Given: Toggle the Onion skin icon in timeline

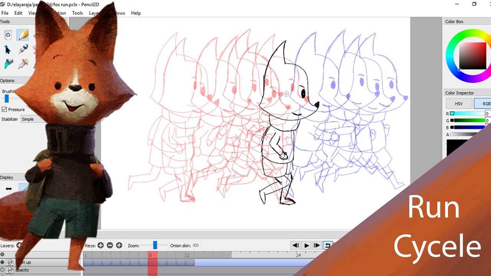Looking at the screenshot, I should pos(196,245).
